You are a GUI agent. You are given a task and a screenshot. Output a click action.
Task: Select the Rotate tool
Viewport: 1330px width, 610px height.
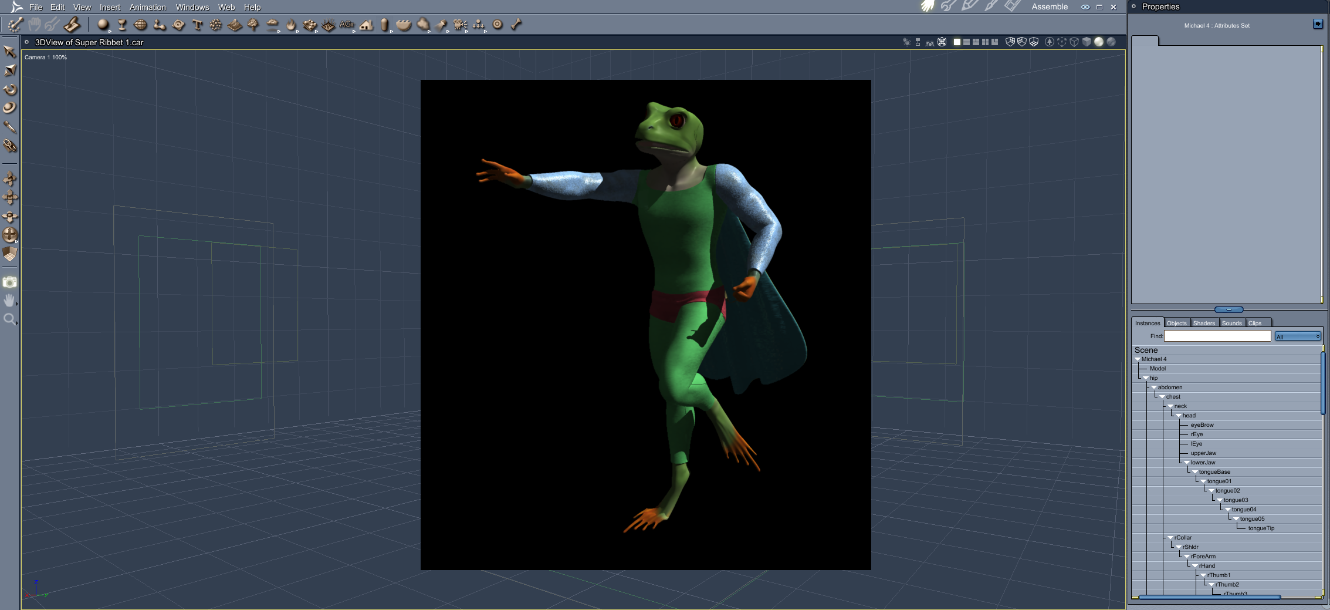[10, 90]
